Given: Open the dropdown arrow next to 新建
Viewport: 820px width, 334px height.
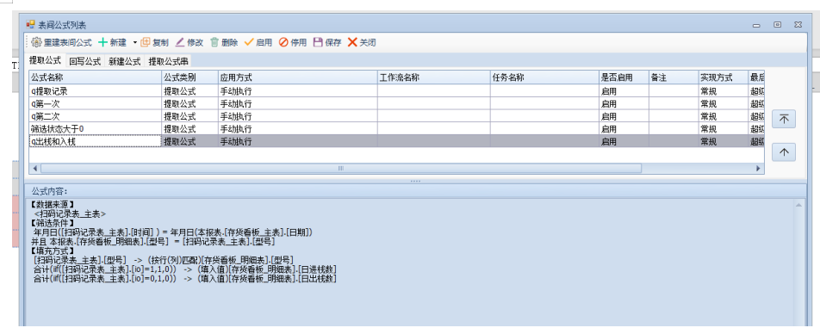Looking at the screenshot, I should coord(134,43).
